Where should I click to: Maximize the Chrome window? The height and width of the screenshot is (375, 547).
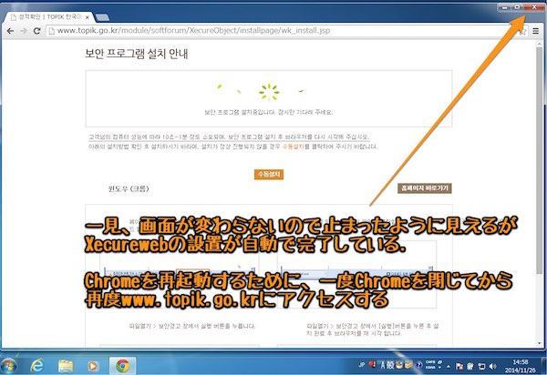(518, 7)
